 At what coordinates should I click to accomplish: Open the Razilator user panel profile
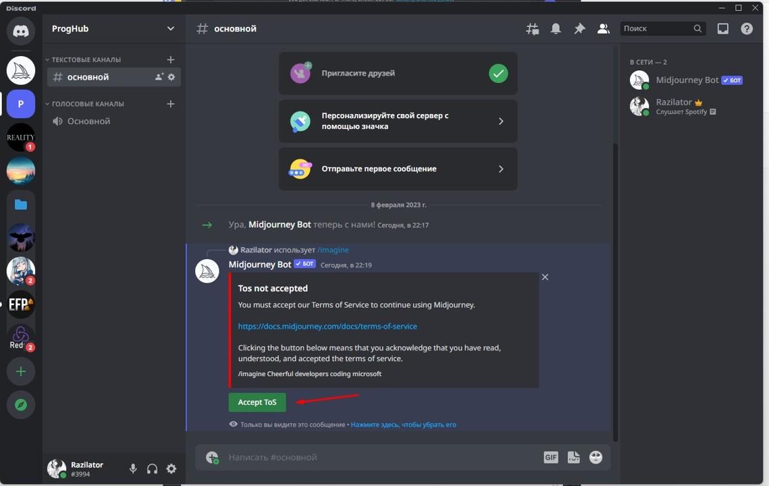(76, 469)
